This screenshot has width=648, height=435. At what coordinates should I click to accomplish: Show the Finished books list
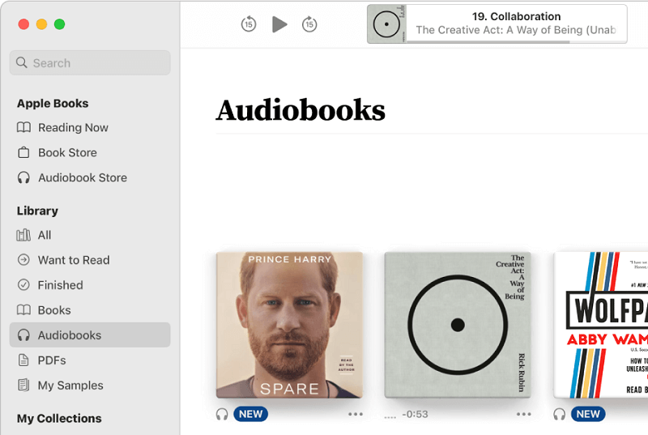[x=60, y=285]
